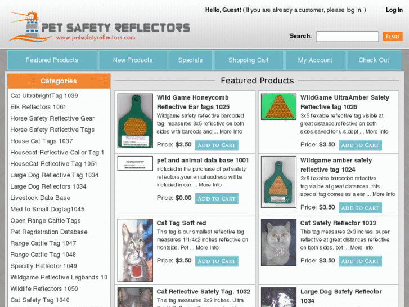Click the Pet Safety Reflectors logo
The width and height of the screenshot is (409, 307).
99,29
